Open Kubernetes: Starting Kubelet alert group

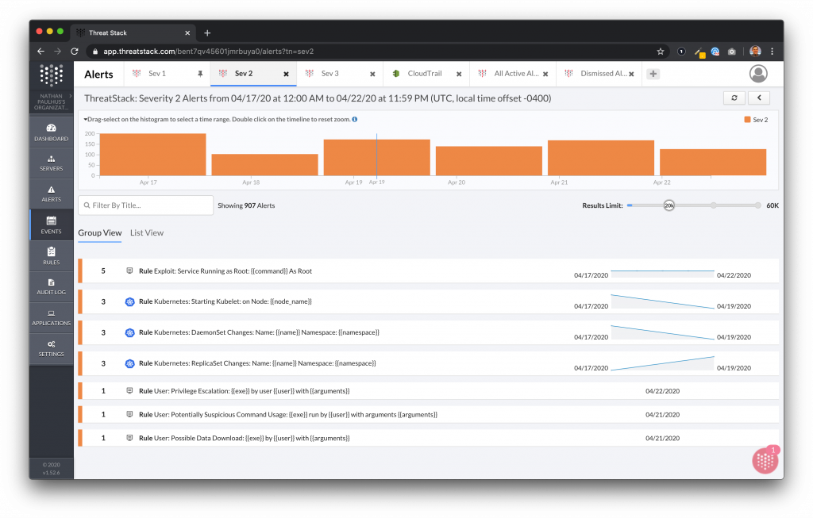(x=428, y=301)
